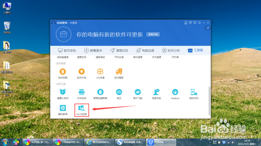The width and height of the screenshot is (261, 146).
Task: Switch to 360导航 taskbar window
Action: tap(38, 142)
